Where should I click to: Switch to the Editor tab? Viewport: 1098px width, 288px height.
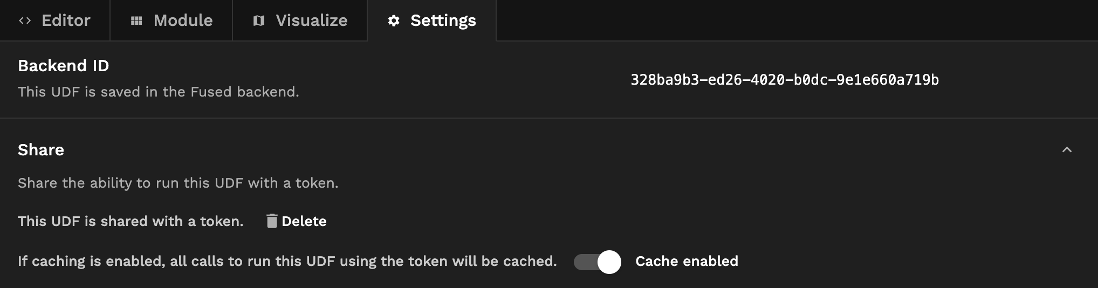click(65, 20)
